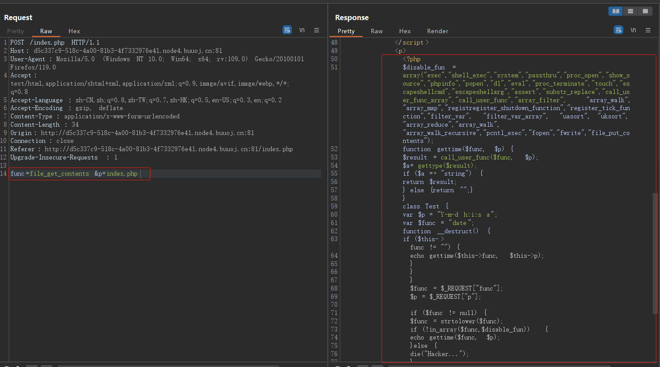Click the 'var $p = "Y-m-d h:i:s a";' line

(x=450, y=215)
